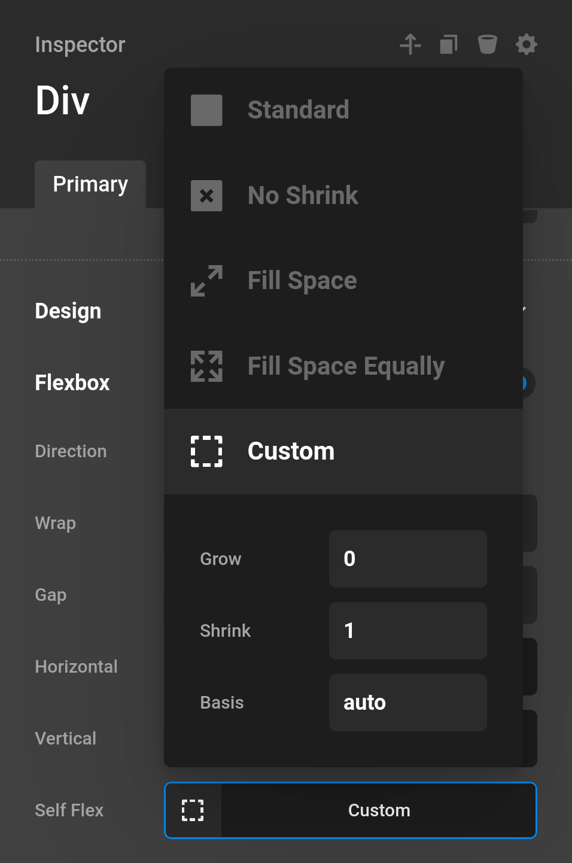Click the Basis auto input field
Image resolution: width=572 pixels, height=863 pixels.
[407, 703]
